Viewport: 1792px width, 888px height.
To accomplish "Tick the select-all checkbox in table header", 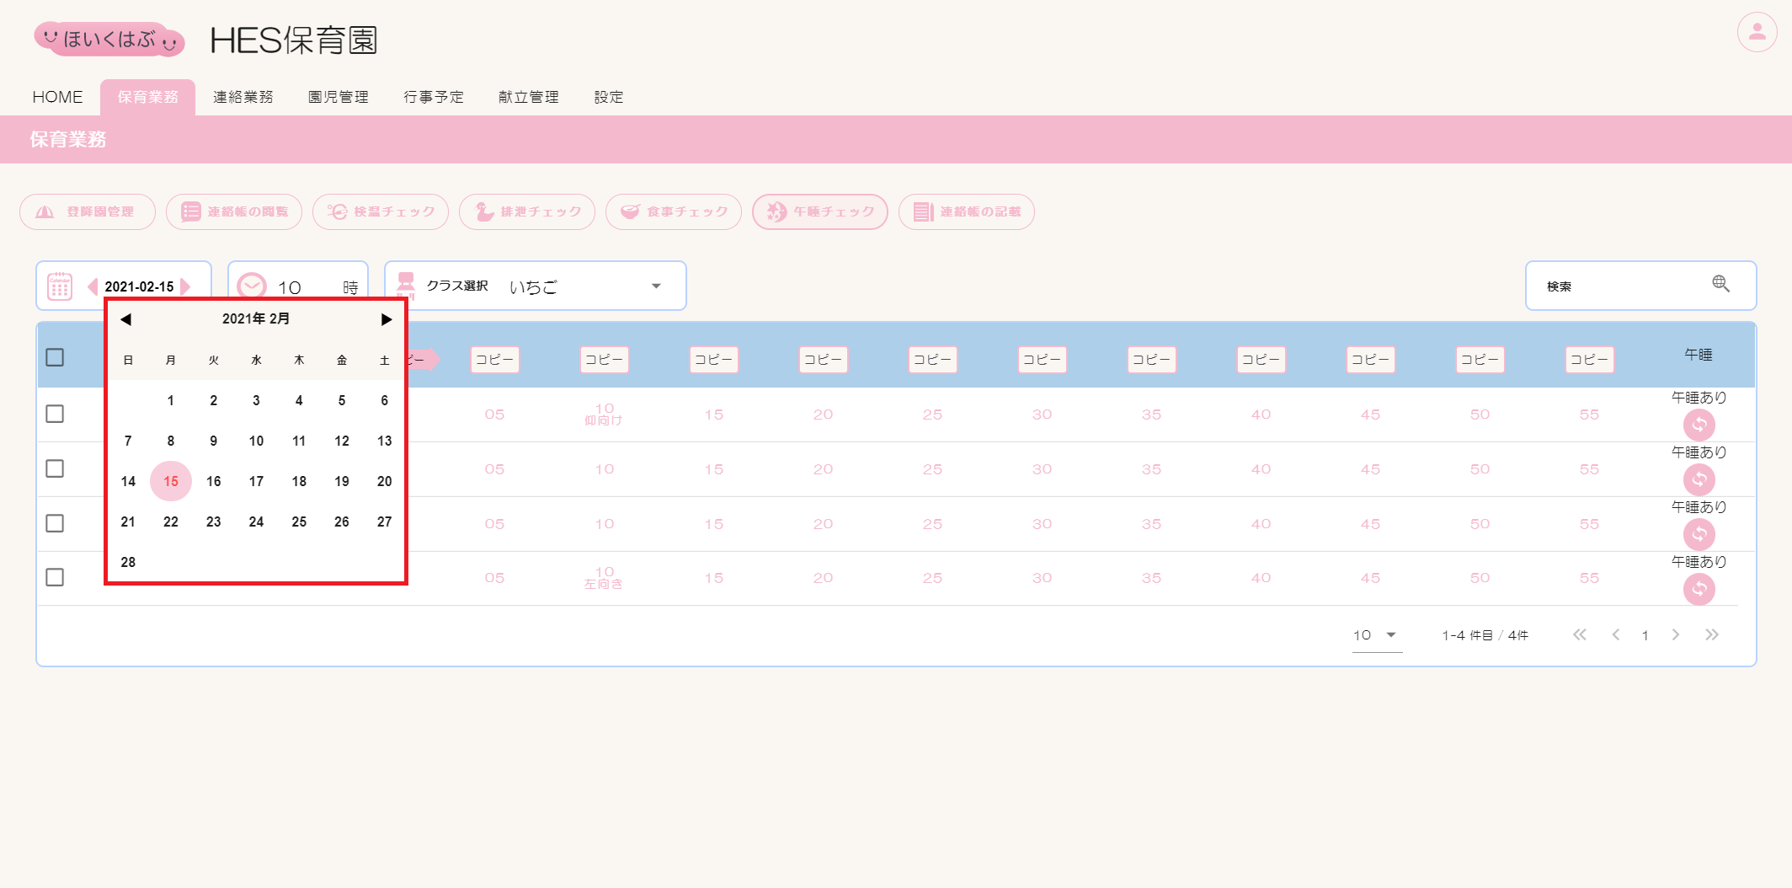I will [x=55, y=357].
